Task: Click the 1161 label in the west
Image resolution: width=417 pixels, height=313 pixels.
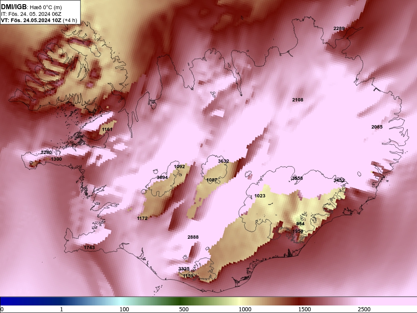Action: point(107,130)
